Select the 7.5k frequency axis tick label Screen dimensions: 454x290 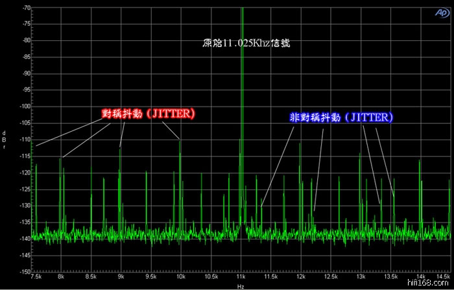coord(37,276)
